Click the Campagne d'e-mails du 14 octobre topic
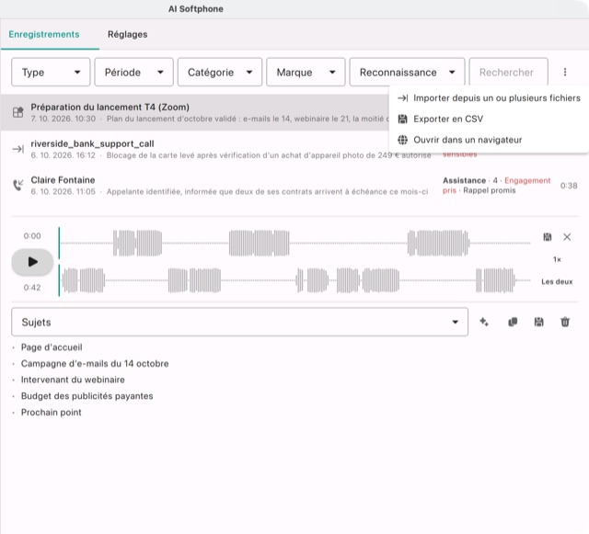Image resolution: width=589 pixels, height=534 pixels. click(x=95, y=363)
